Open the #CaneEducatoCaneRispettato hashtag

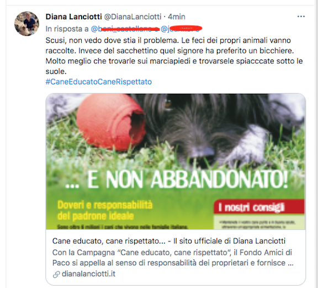point(99,82)
